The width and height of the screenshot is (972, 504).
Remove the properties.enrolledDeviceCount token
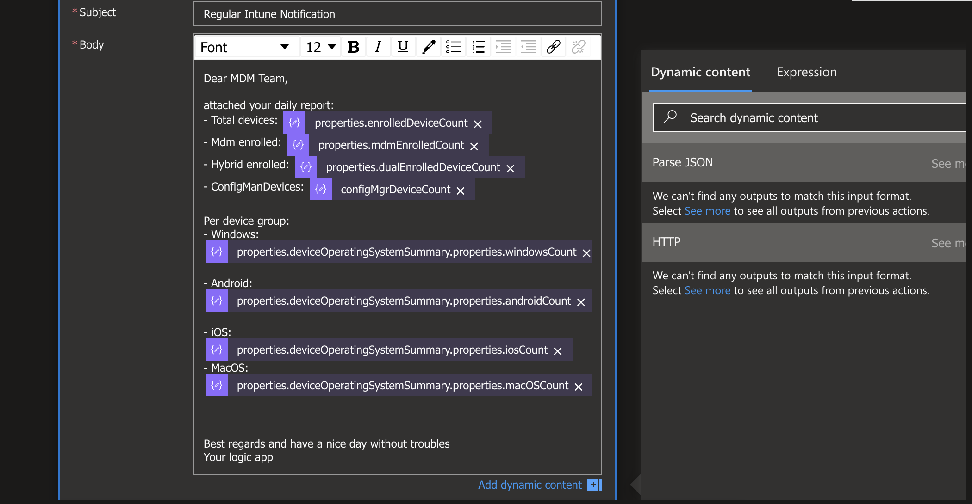478,123
